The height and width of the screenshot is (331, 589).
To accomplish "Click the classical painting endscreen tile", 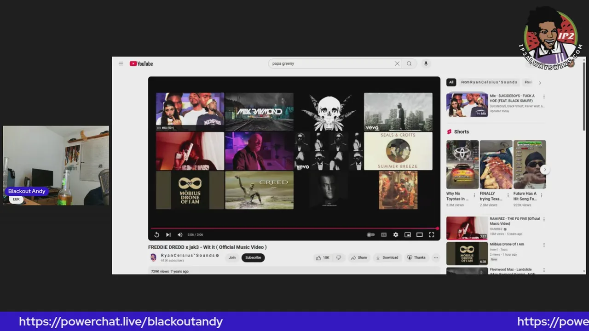I will [398, 190].
